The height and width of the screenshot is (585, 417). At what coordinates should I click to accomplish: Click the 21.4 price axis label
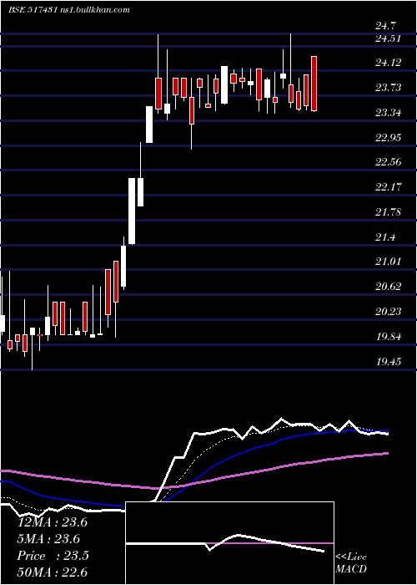coord(385,237)
